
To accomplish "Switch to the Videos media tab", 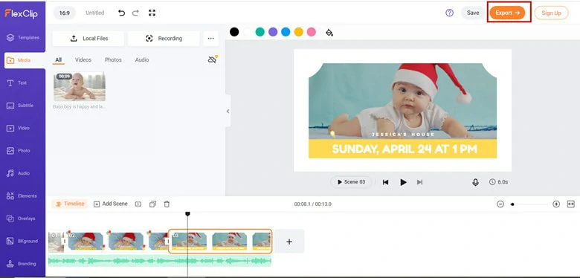I will point(83,59).
